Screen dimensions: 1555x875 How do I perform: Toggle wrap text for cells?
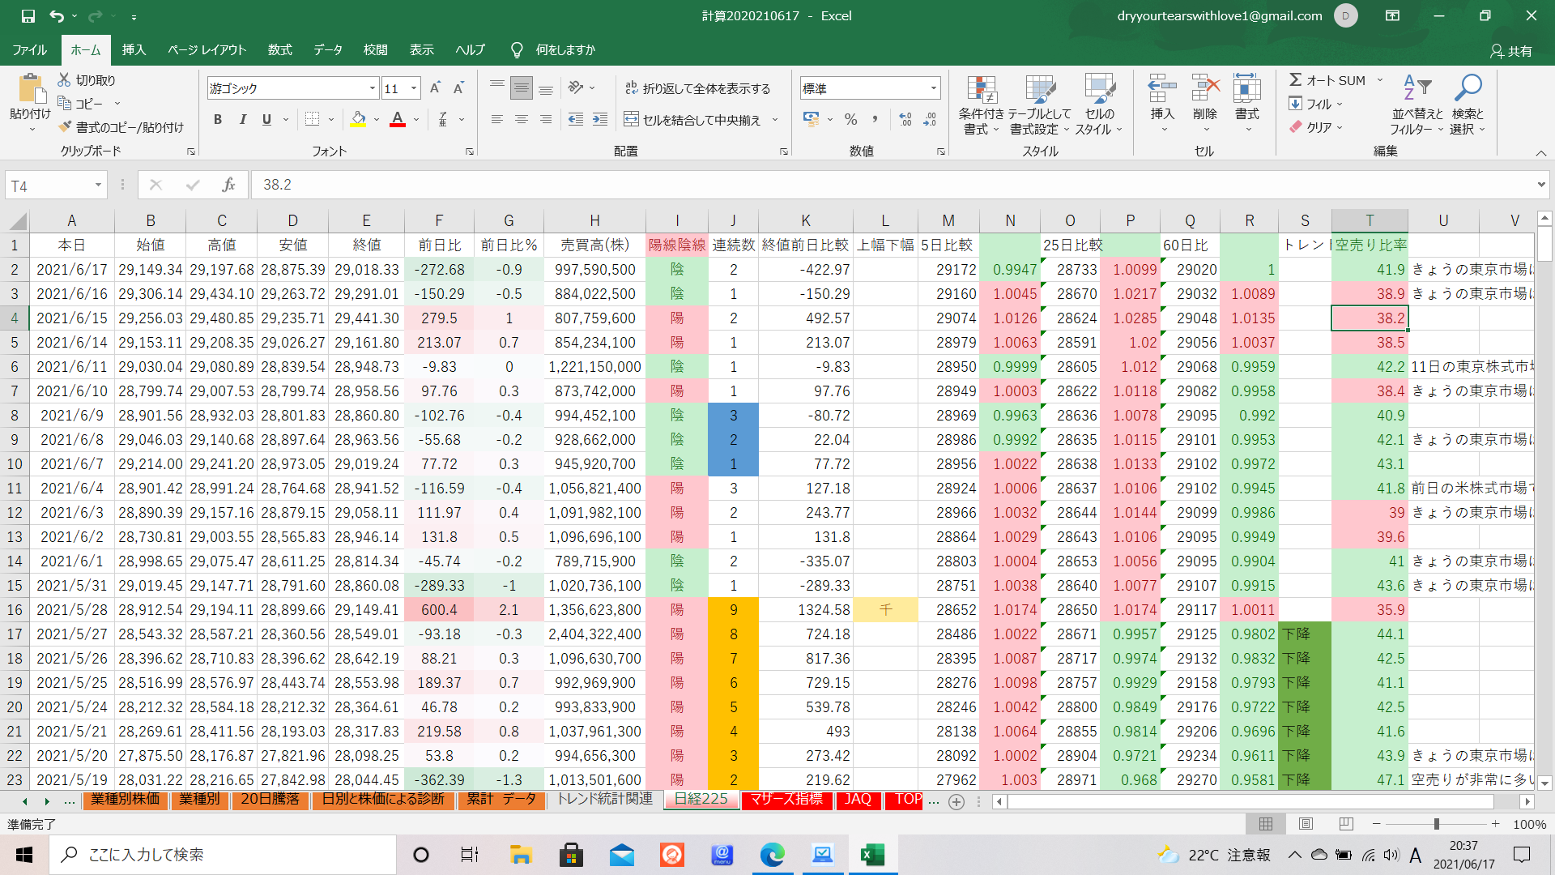698,88
